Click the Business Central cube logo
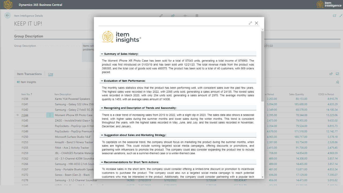The image size is (343, 193). tap(8, 5)
